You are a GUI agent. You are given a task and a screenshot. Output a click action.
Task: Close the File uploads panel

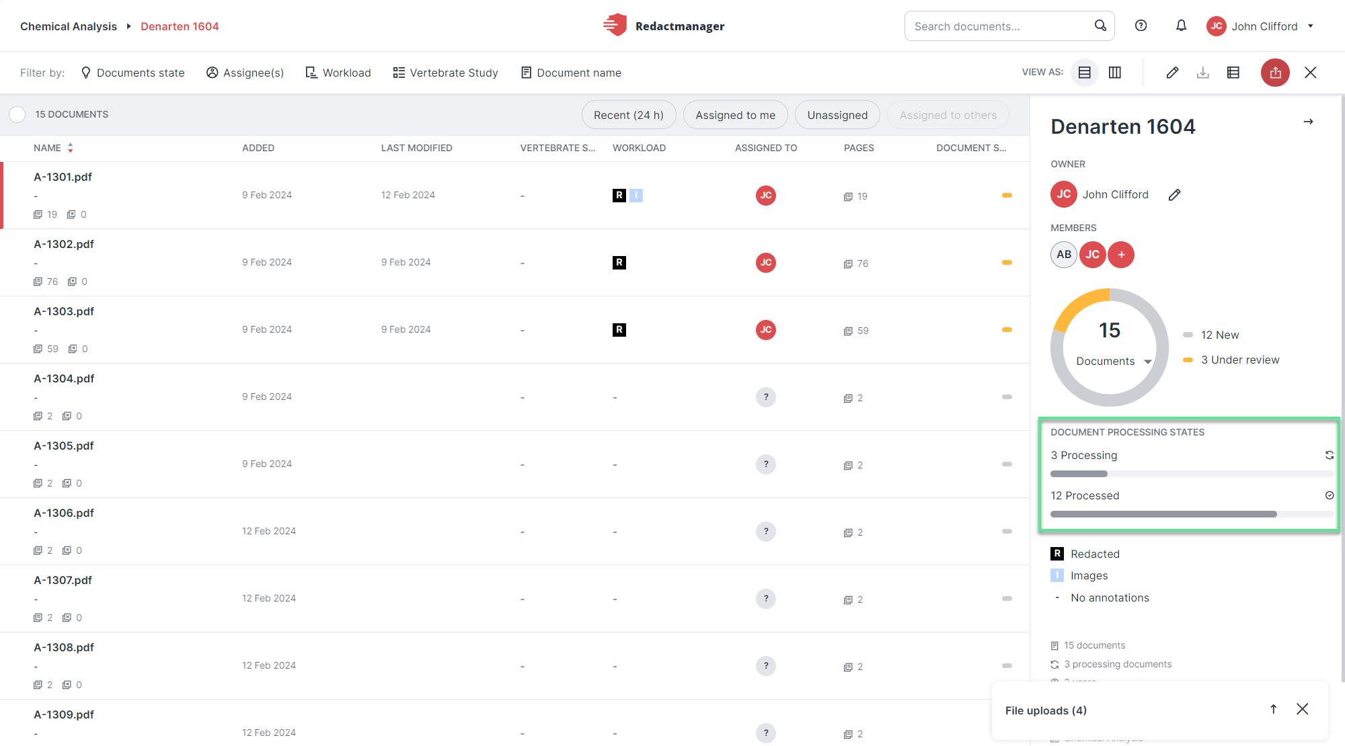[1303, 709]
